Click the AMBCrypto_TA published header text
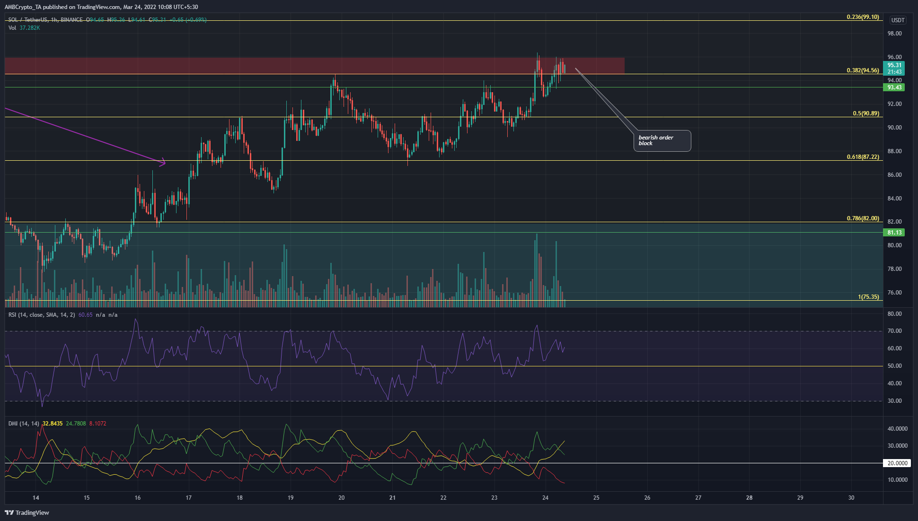The image size is (918, 521). point(101,7)
